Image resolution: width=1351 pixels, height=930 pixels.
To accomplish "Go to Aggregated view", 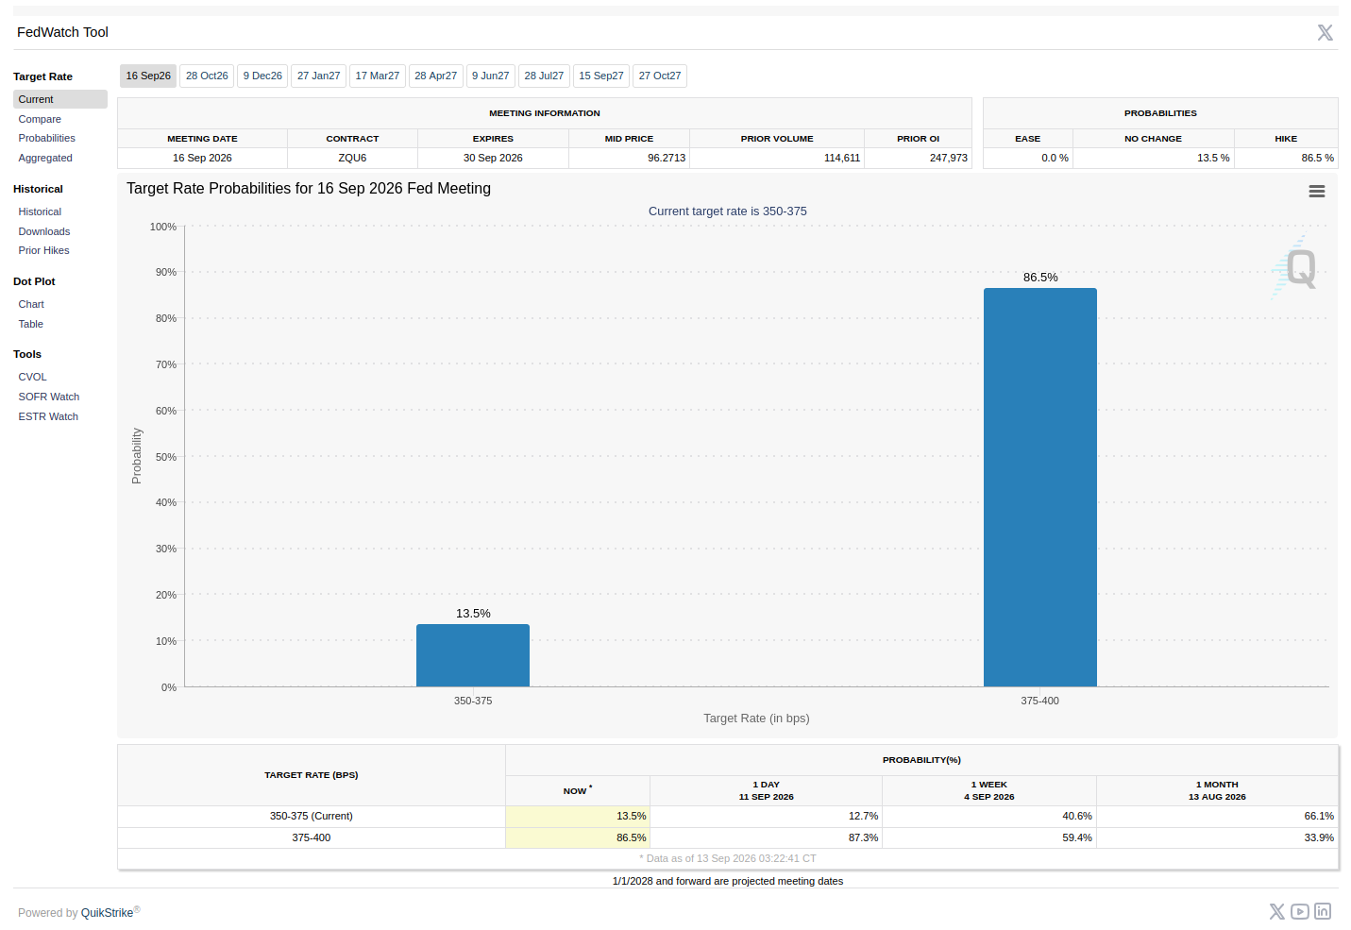I will [x=45, y=158].
